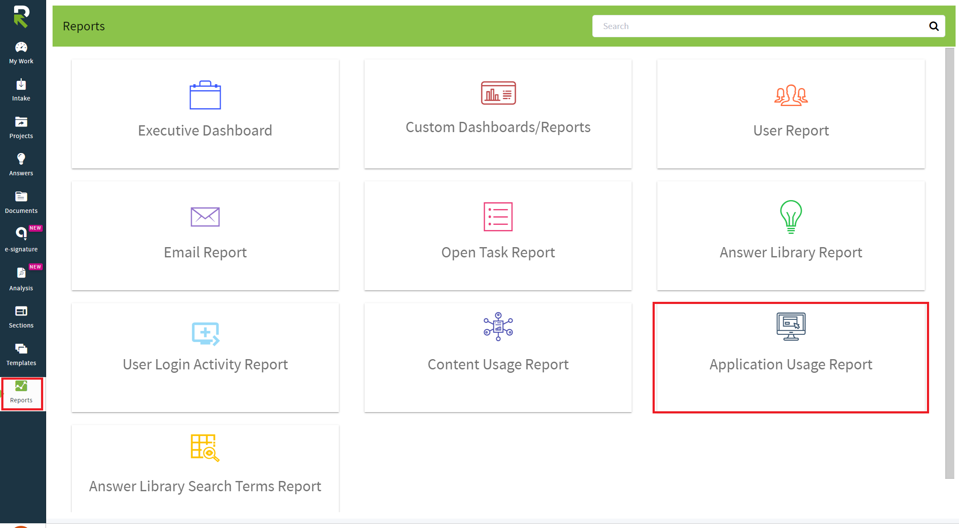Open the User Report label

pyautogui.click(x=791, y=130)
